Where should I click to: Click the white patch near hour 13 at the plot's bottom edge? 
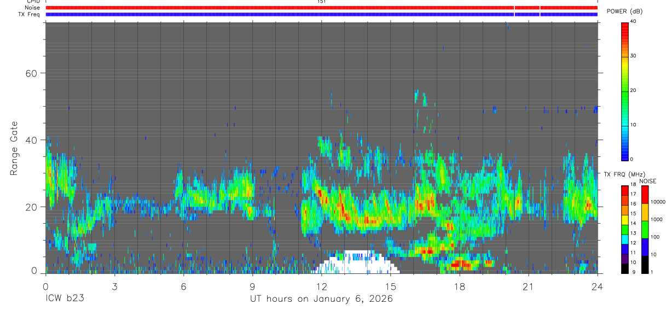356,263
